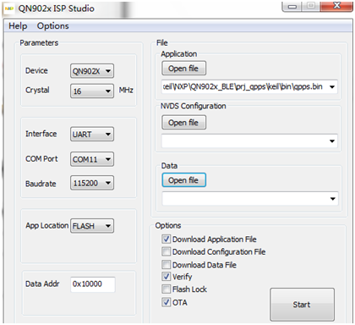Expand the Baudrate dropdown showing 115200
The image size is (355, 325).
(92, 183)
